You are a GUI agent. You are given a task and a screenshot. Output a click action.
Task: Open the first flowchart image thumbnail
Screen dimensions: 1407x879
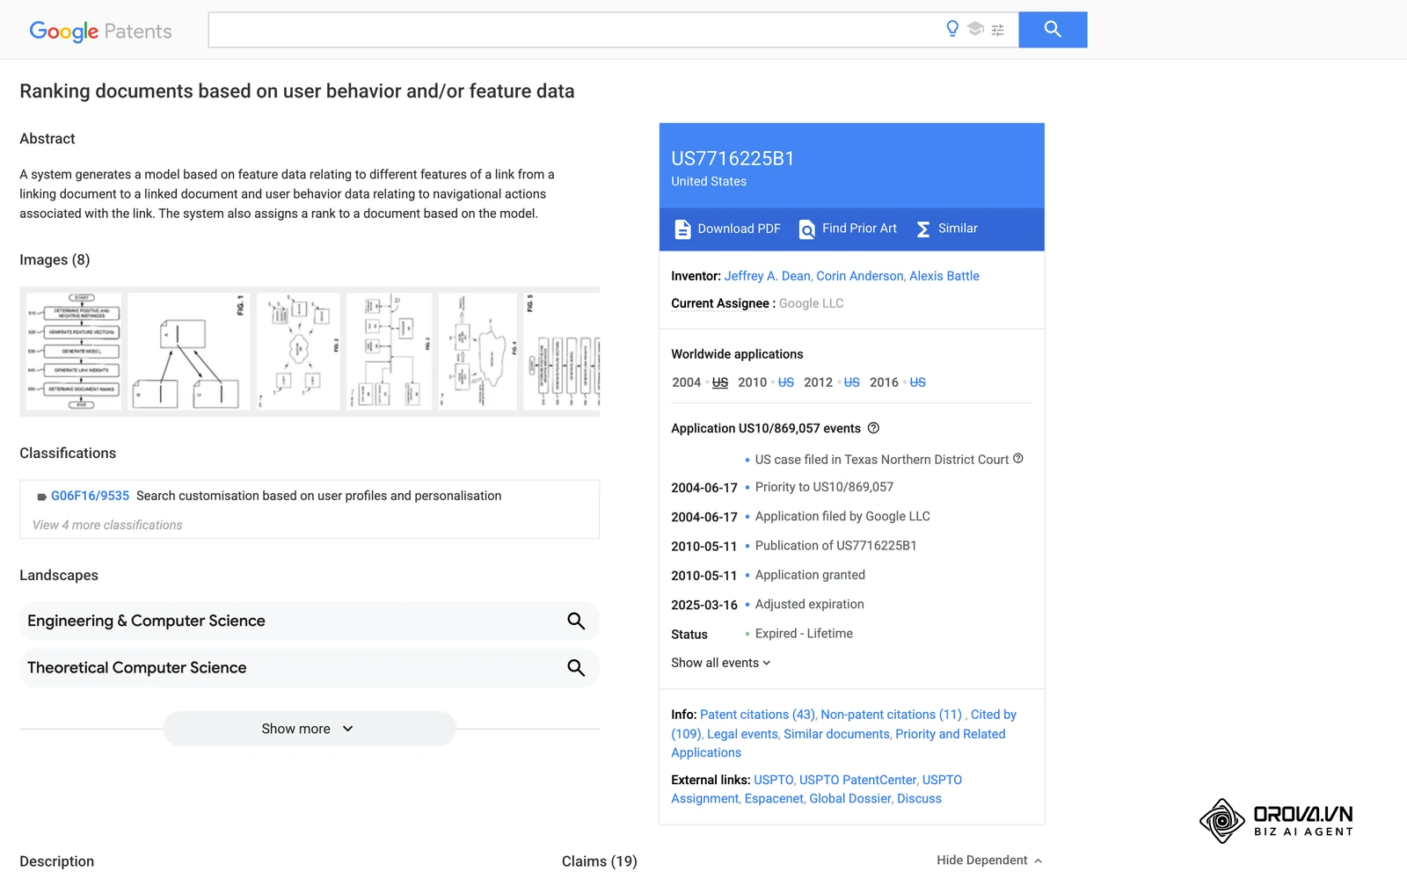74,352
